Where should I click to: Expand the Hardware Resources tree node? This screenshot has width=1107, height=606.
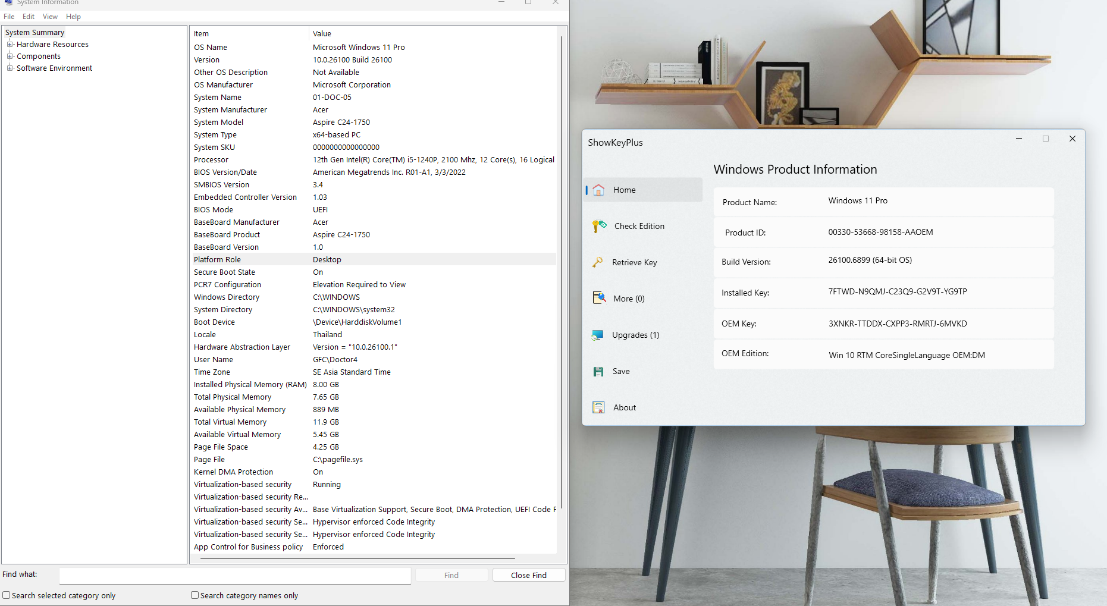click(10, 45)
